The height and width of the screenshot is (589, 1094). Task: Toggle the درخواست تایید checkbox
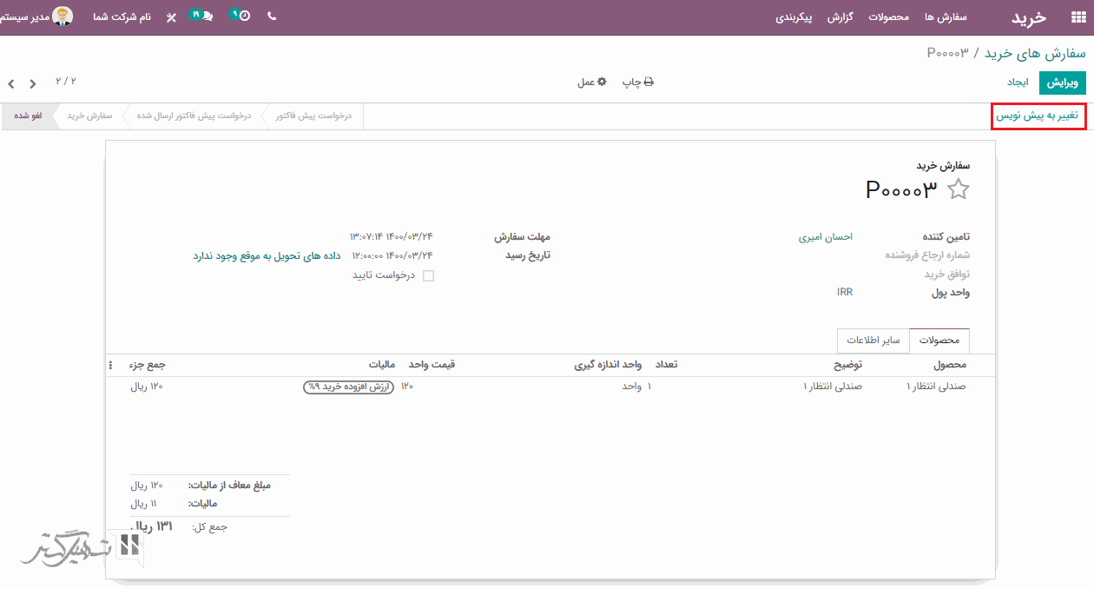[428, 275]
